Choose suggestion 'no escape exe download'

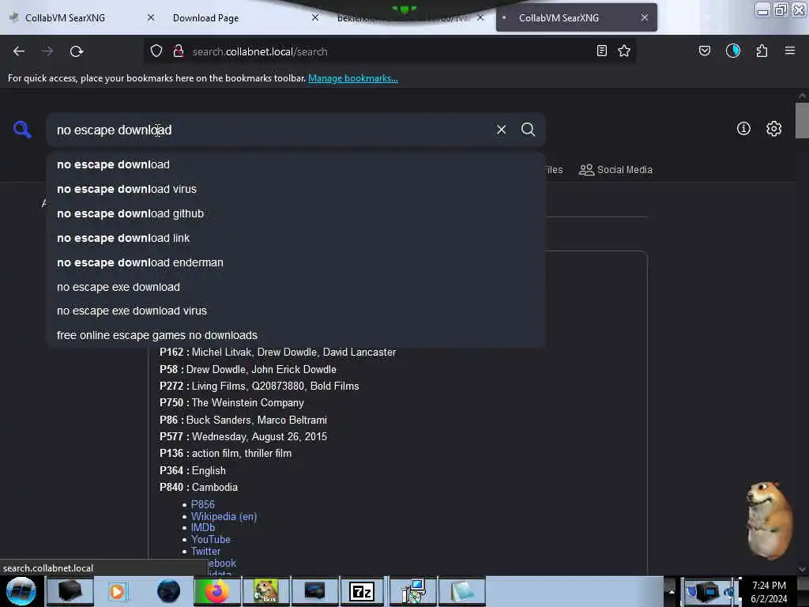tap(119, 287)
